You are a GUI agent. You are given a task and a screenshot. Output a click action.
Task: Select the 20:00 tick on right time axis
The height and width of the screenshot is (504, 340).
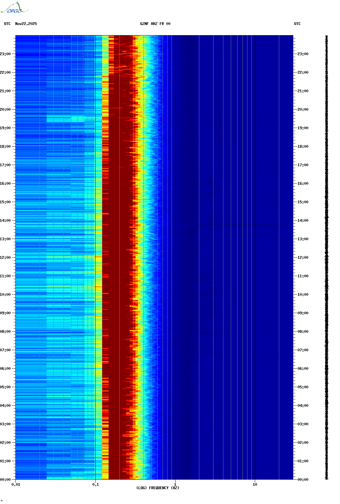[x=303, y=109]
